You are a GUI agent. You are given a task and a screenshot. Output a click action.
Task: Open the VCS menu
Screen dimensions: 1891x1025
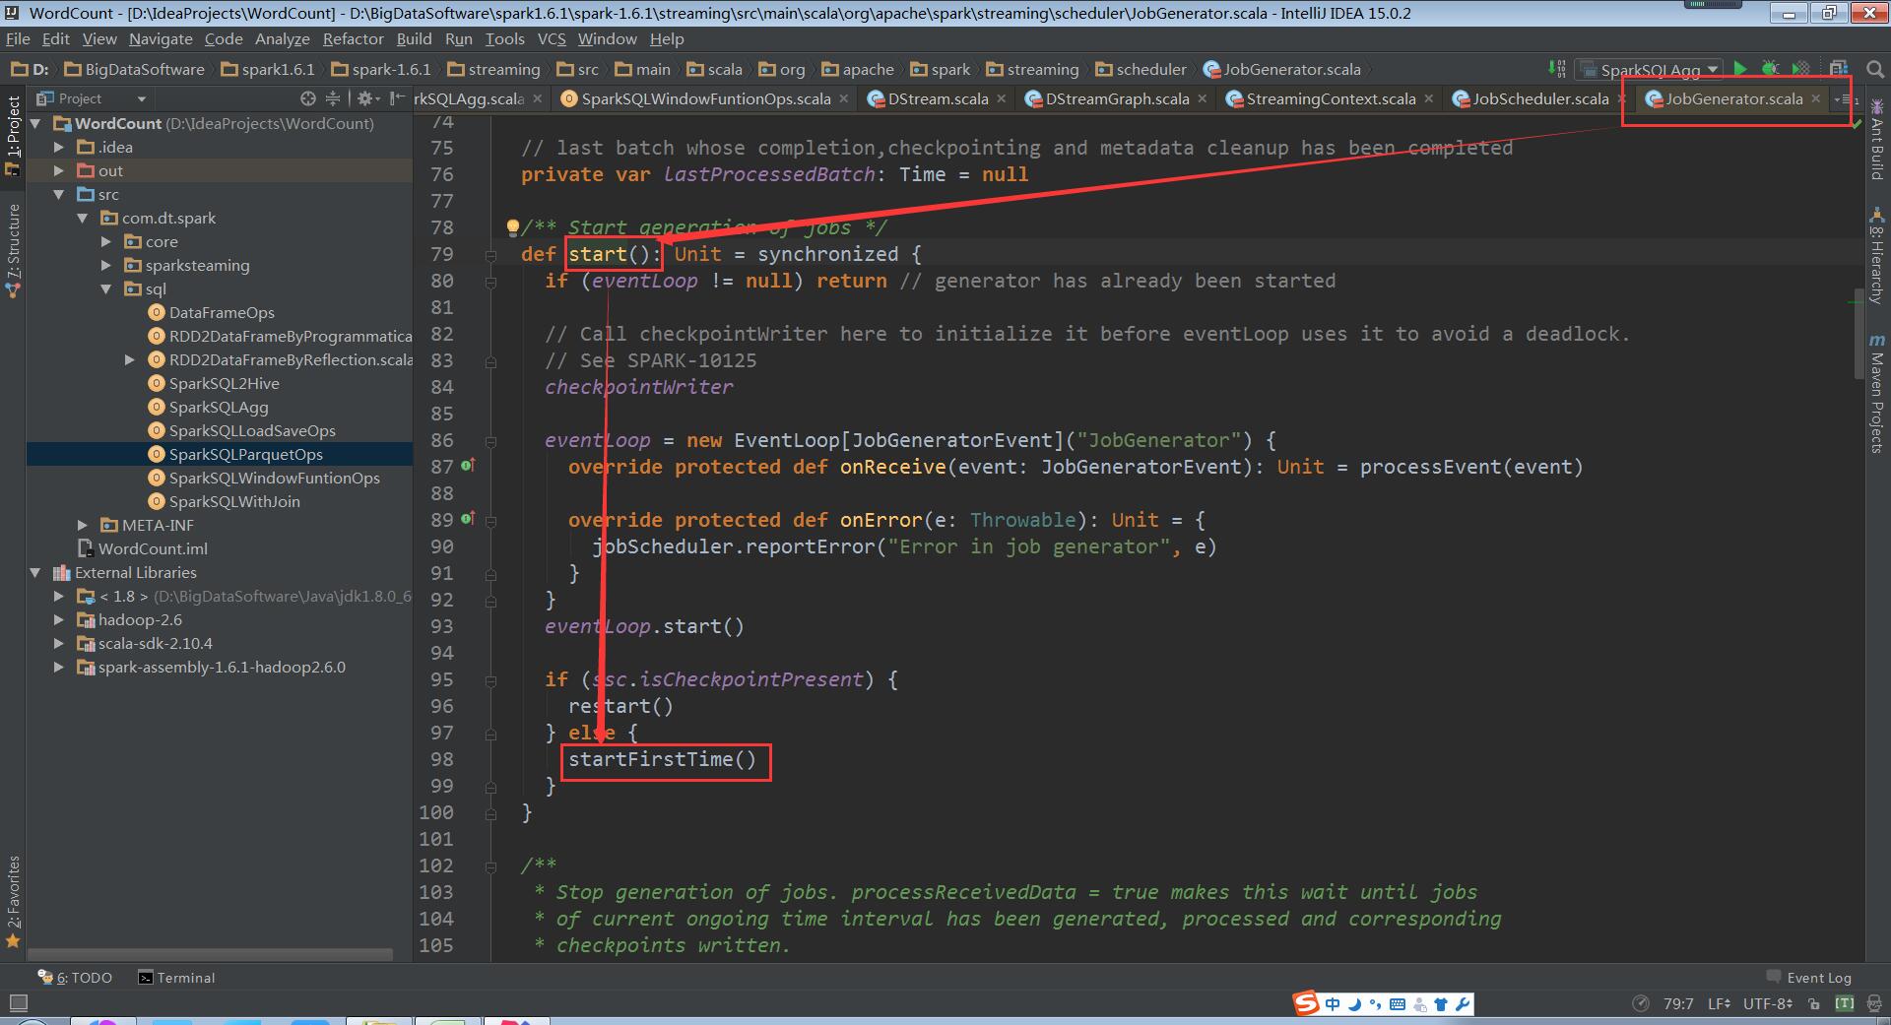point(552,38)
